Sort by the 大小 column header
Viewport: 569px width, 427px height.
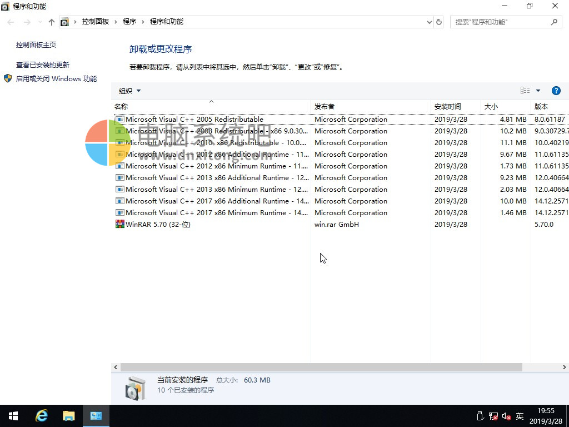(506, 106)
